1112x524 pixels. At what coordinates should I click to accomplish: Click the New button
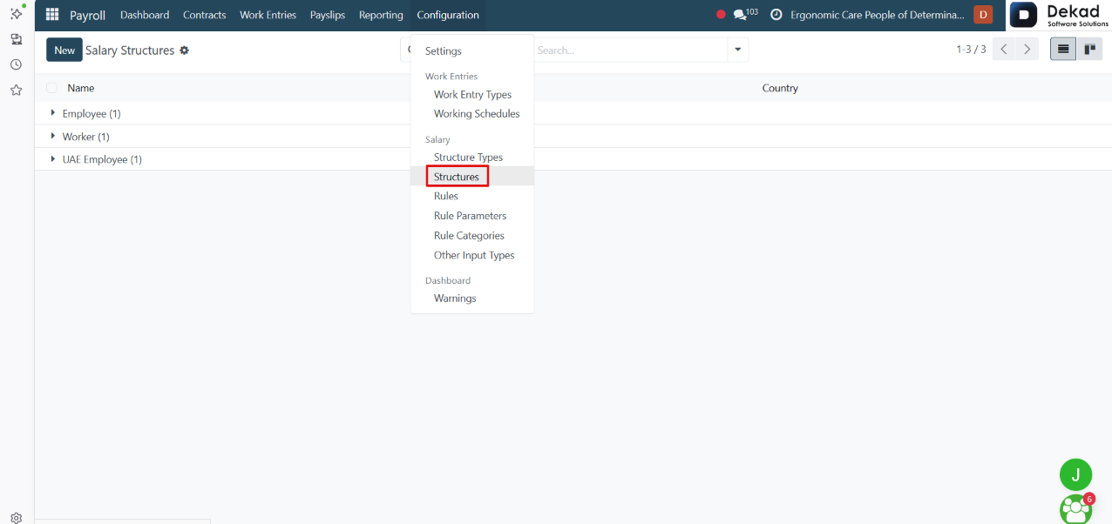[x=64, y=50]
